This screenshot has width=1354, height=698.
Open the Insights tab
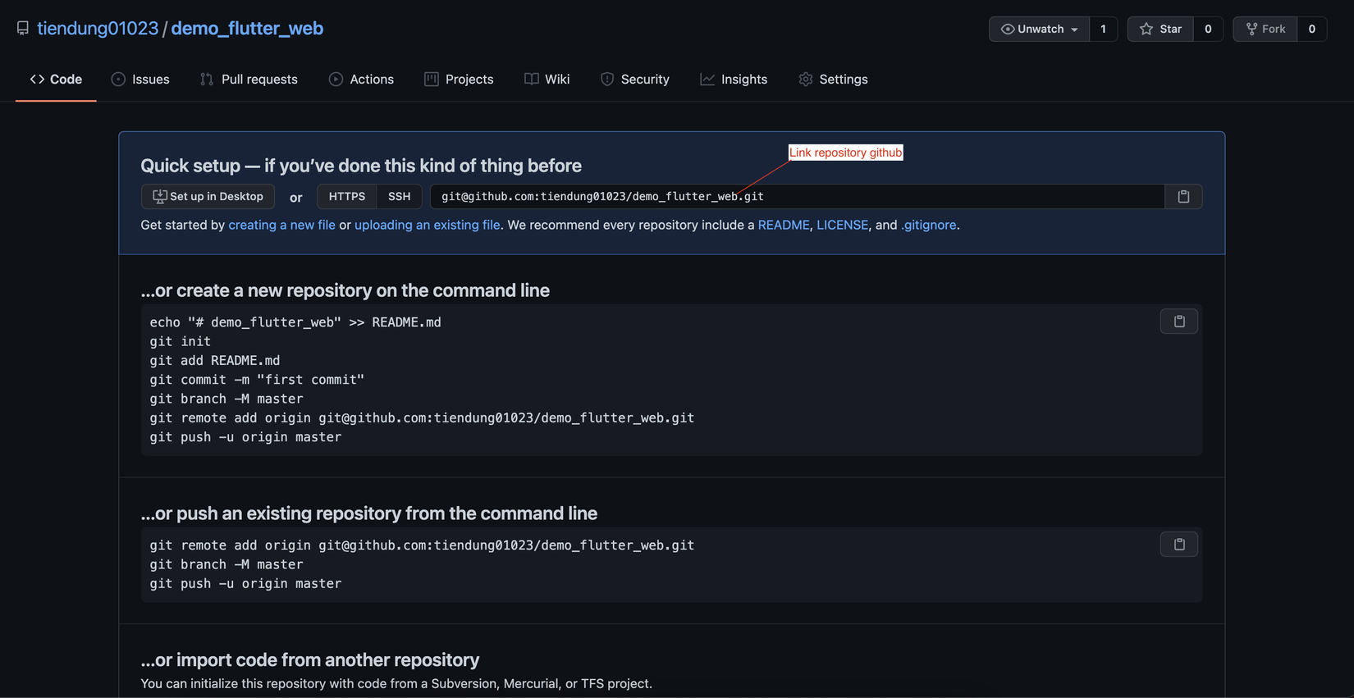(x=734, y=80)
